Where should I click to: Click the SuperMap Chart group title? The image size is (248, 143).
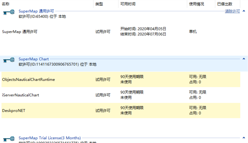(34, 59)
